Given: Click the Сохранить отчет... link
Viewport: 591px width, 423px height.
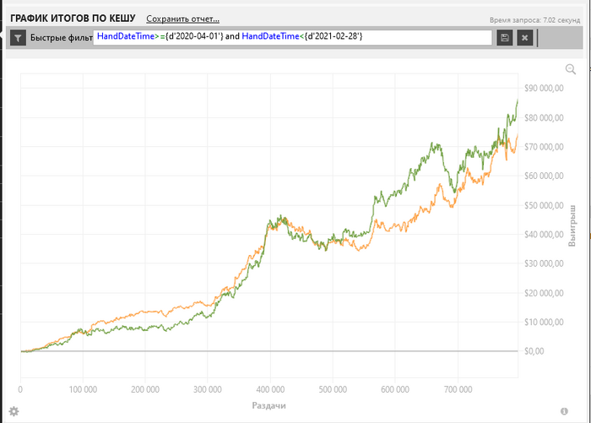Looking at the screenshot, I should [183, 19].
